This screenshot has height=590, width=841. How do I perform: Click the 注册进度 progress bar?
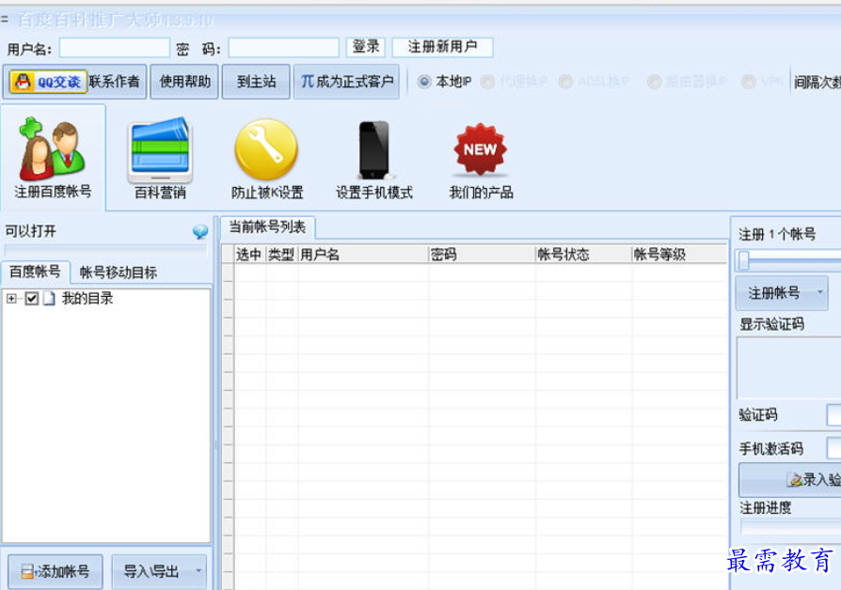click(x=790, y=527)
